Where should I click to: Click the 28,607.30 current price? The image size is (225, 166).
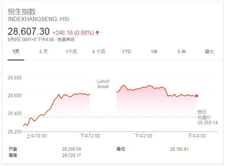29,32
